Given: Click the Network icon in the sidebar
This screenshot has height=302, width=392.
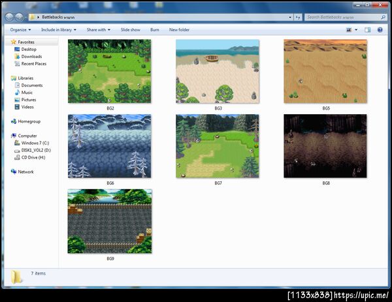Looking at the screenshot, I should click(x=14, y=172).
